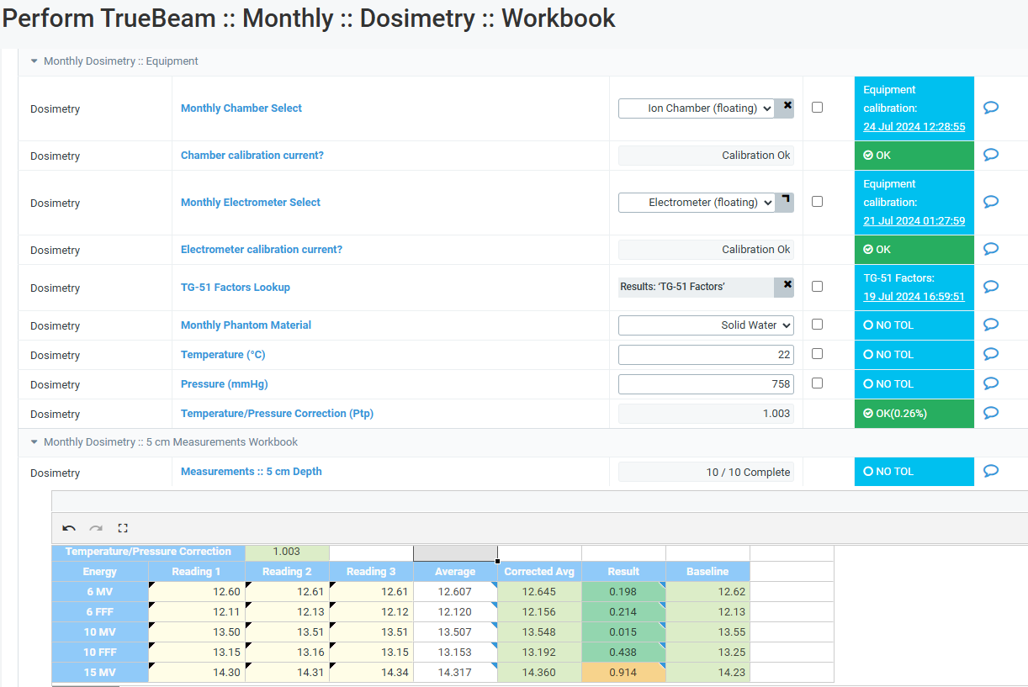
Task: Tick the Monthly Electrometer Select checkbox
Action: [817, 202]
